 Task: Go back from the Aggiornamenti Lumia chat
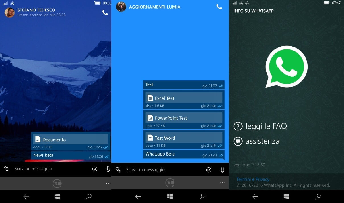138,196
